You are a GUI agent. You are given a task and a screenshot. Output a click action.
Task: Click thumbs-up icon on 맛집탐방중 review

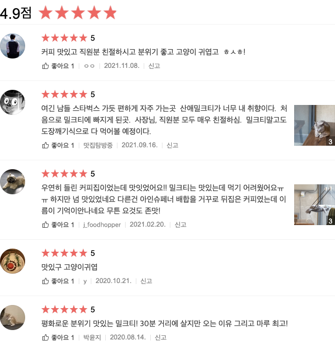[46, 145]
